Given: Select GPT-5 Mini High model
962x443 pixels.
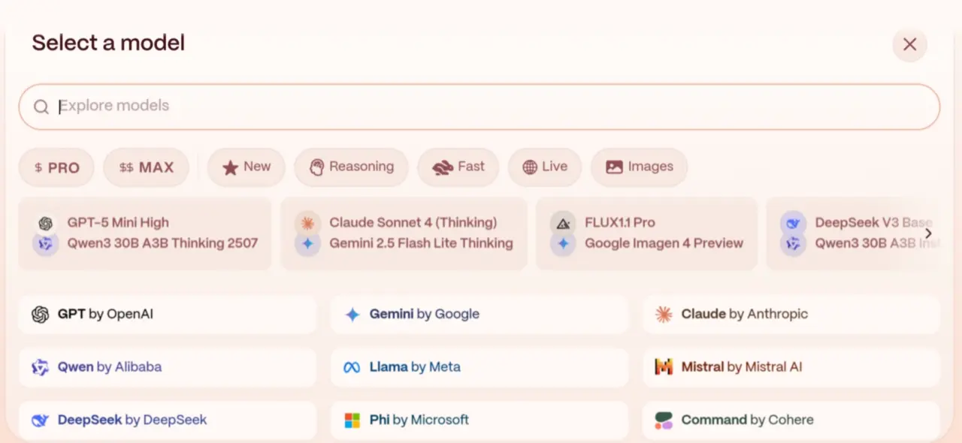Looking at the screenshot, I should [118, 223].
